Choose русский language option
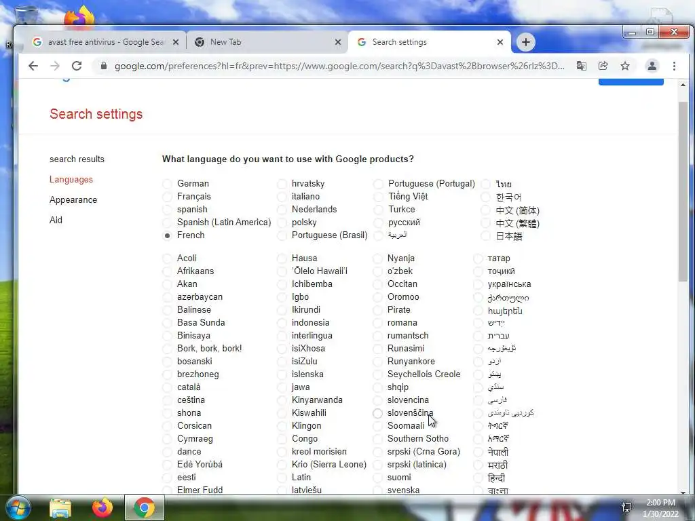 click(x=378, y=223)
